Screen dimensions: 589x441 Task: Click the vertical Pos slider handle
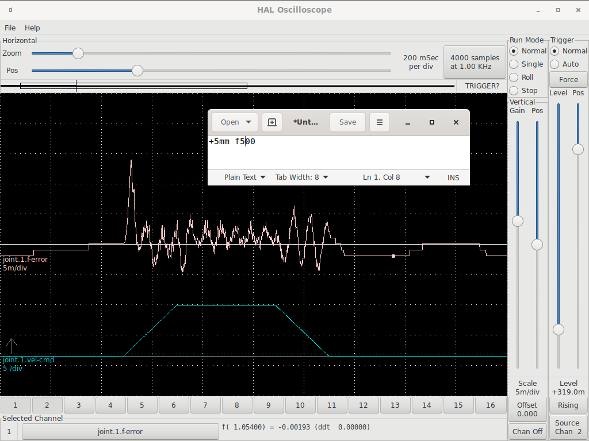(537, 245)
